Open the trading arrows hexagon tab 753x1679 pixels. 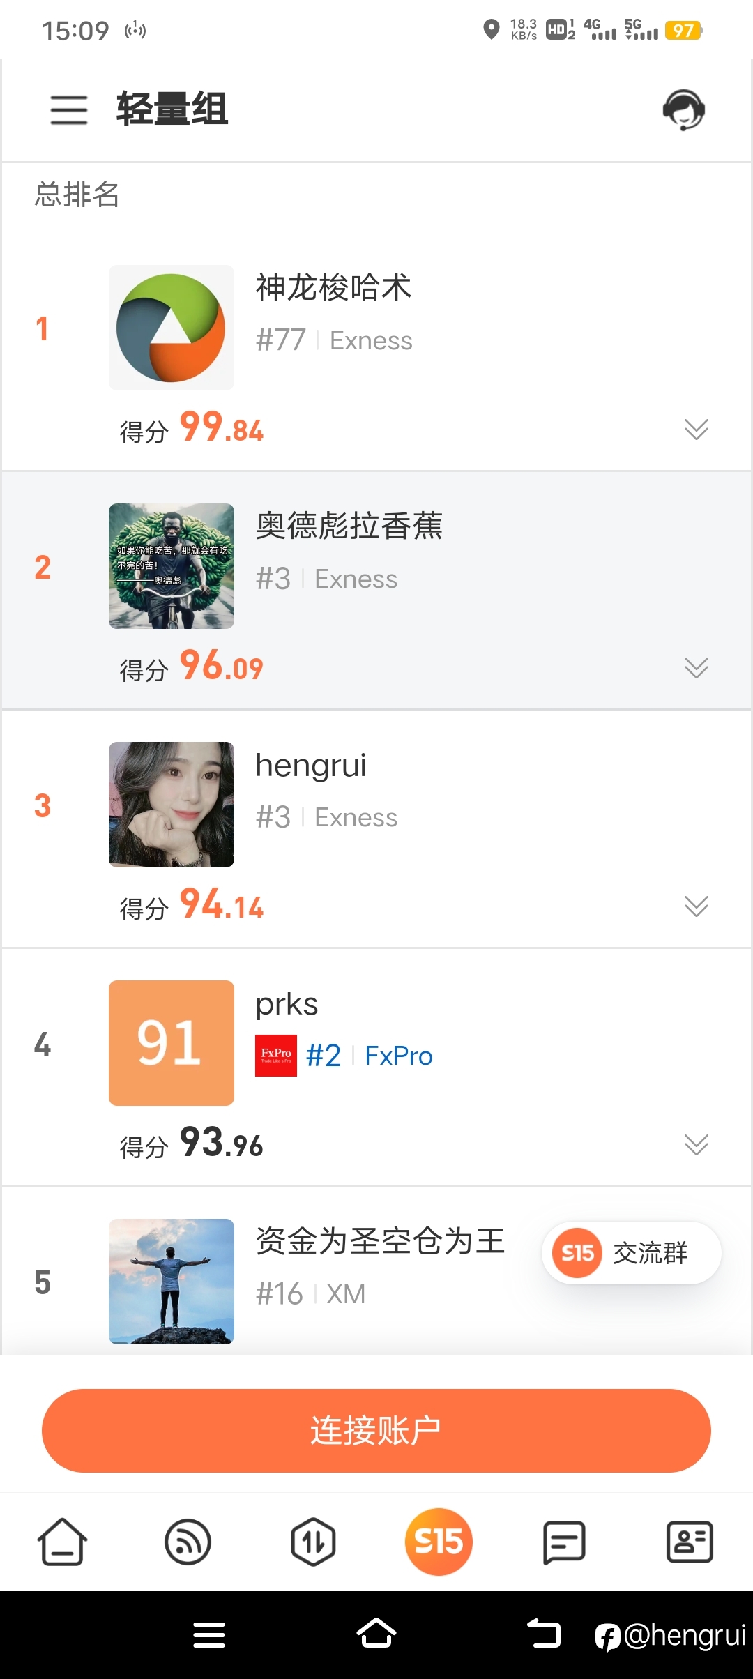pos(313,1542)
